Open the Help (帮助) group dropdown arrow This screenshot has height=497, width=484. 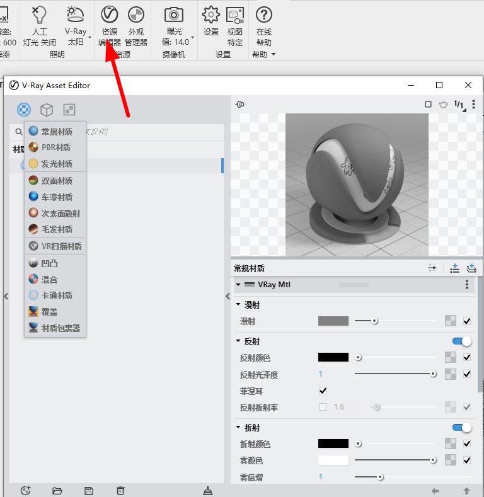coord(274,55)
